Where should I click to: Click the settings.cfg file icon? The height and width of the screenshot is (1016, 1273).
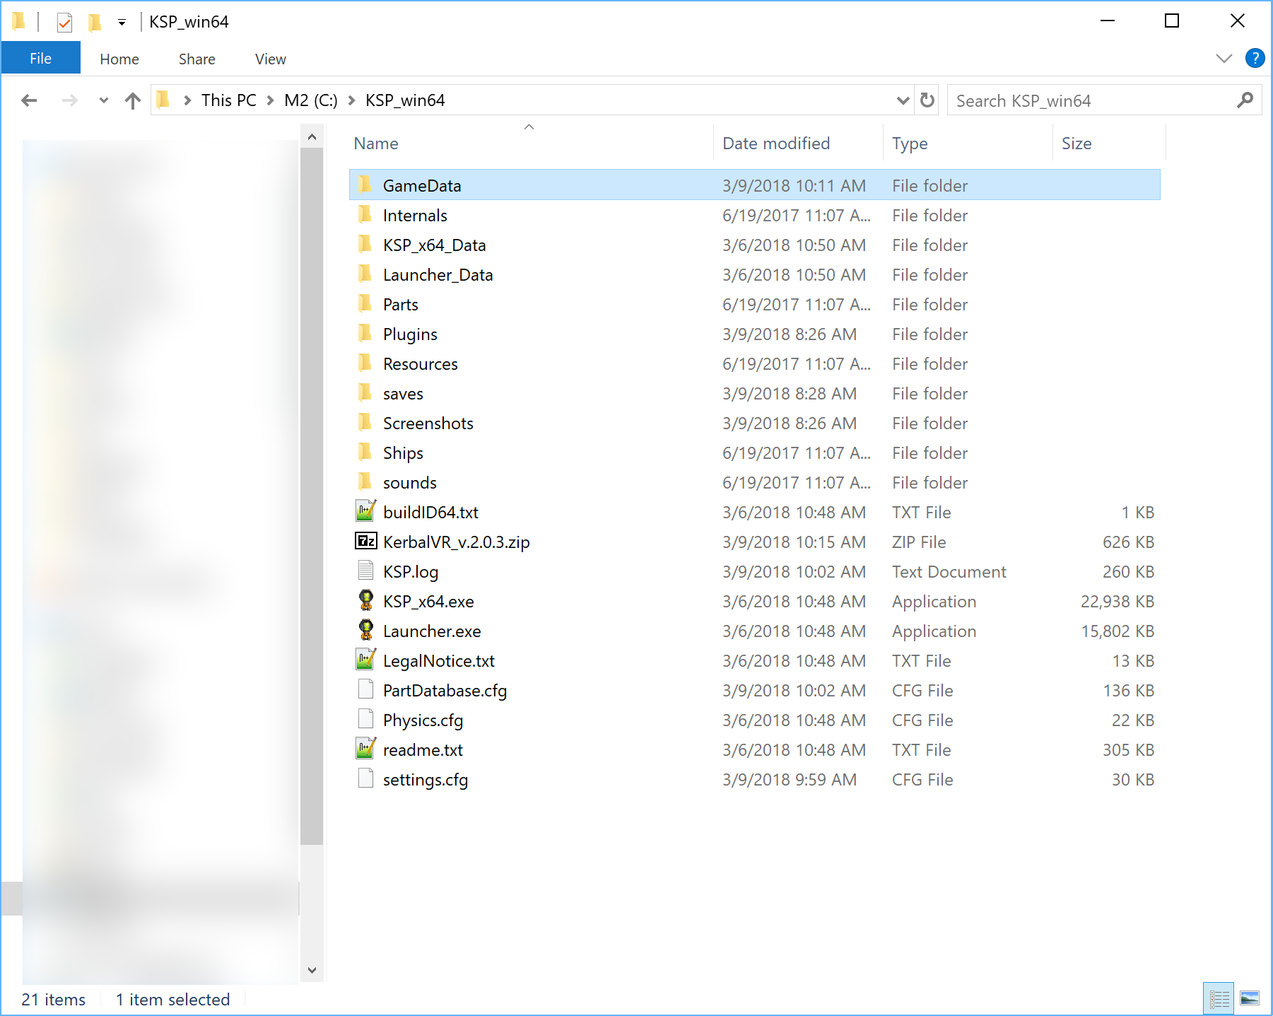point(365,778)
